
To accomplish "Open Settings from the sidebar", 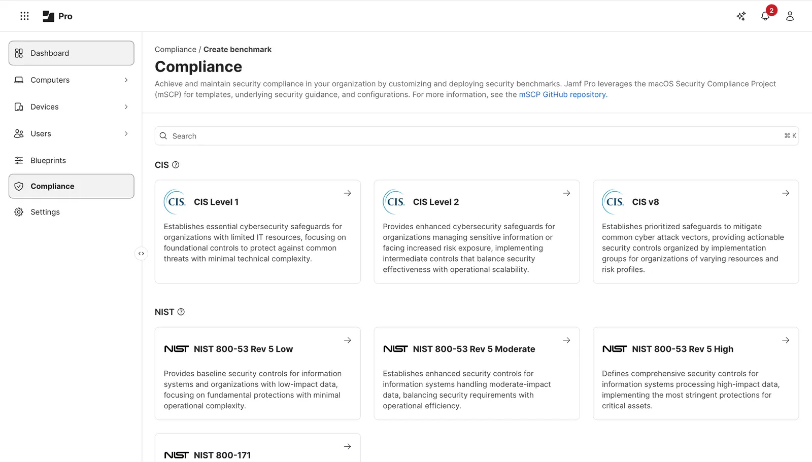I will (x=45, y=211).
